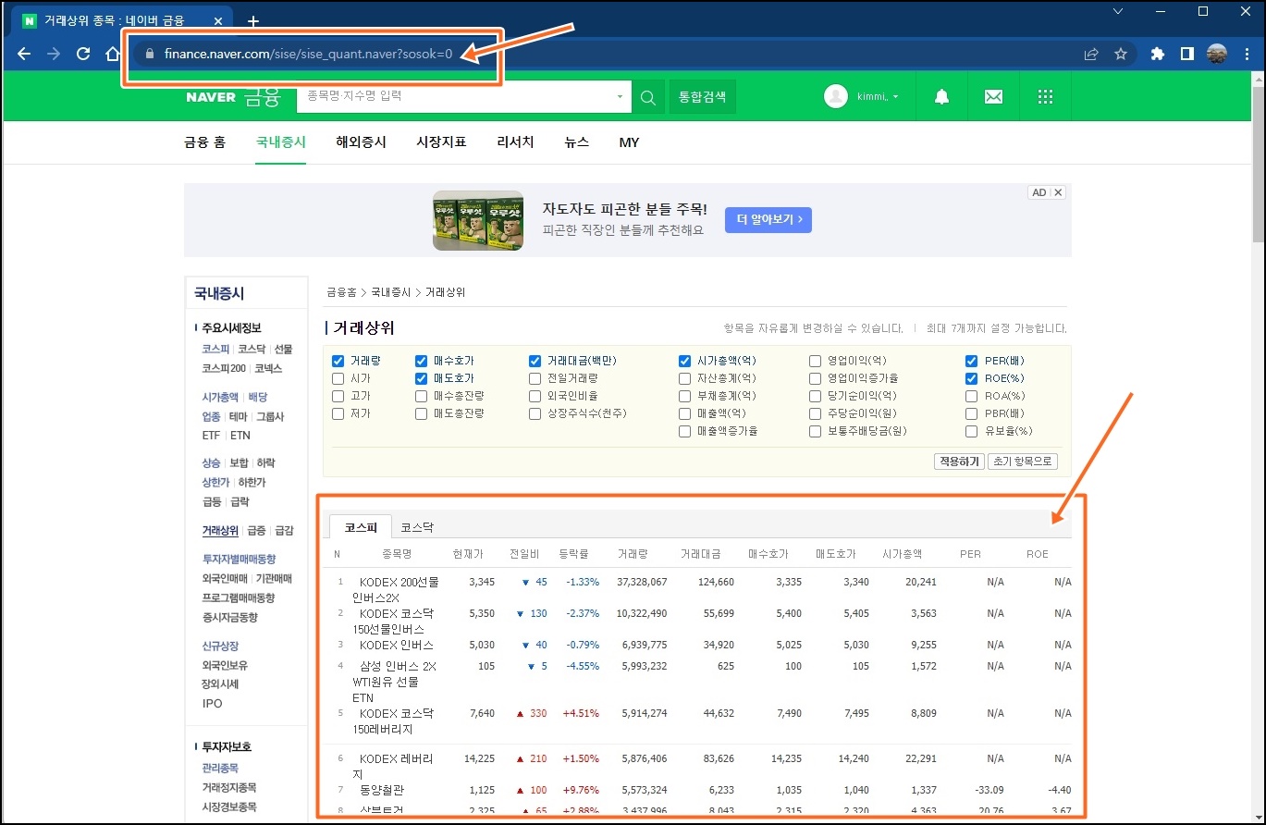The height and width of the screenshot is (825, 1266).
Task: Switch to the 코스닥 tab
Action: [417, 527]
